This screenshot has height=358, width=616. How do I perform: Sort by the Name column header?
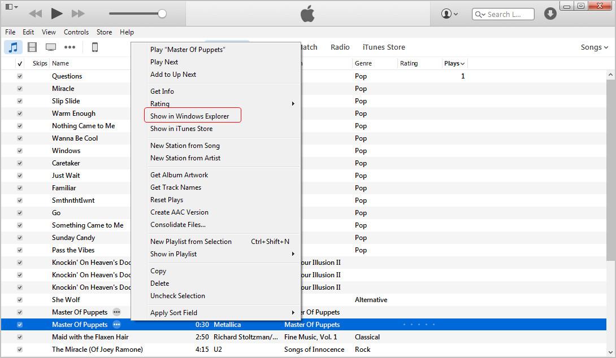[x=60, y=63]
